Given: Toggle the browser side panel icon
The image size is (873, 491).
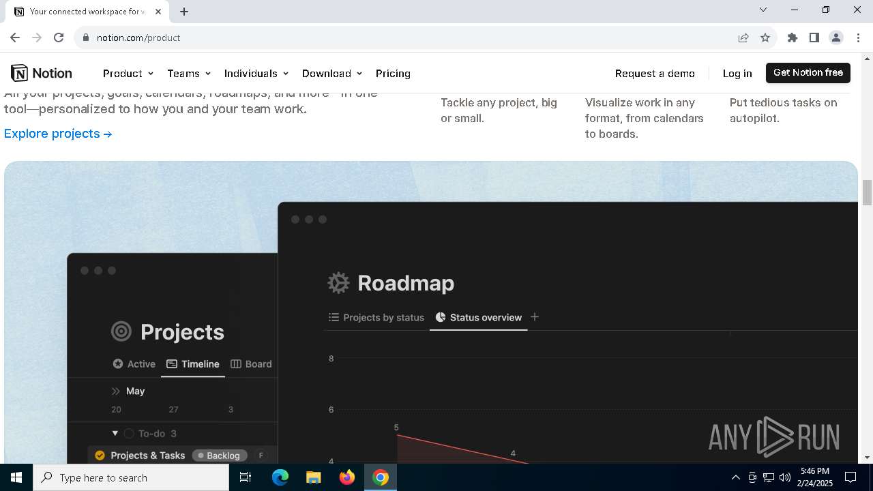Looking at the screenshot, I should click(814, 38).
